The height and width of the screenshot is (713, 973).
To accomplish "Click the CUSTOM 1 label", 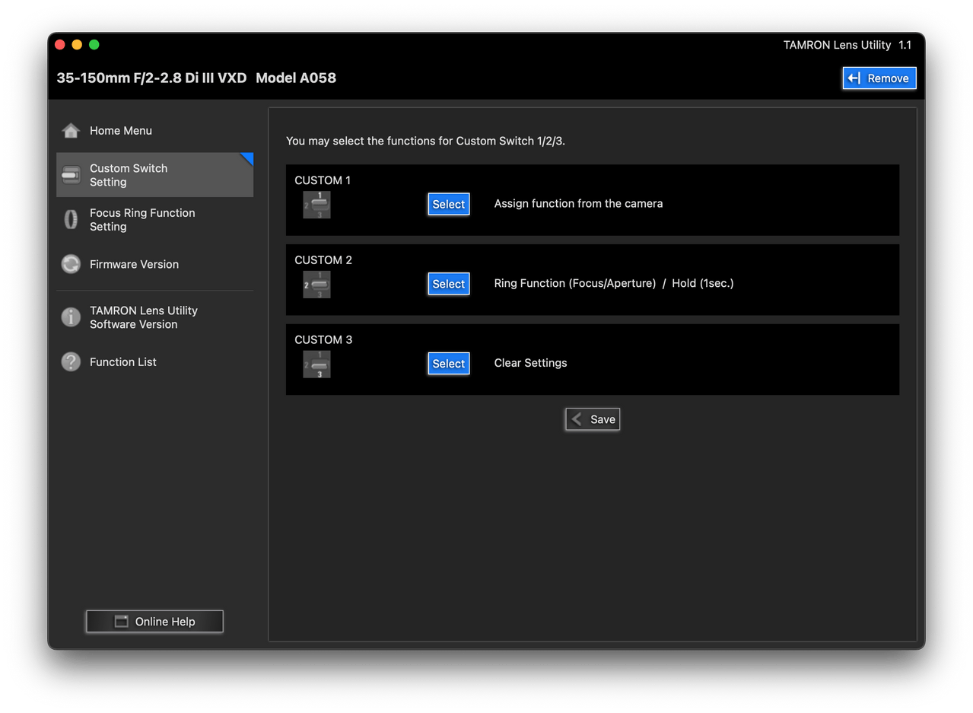I will [x=323, y=180].
